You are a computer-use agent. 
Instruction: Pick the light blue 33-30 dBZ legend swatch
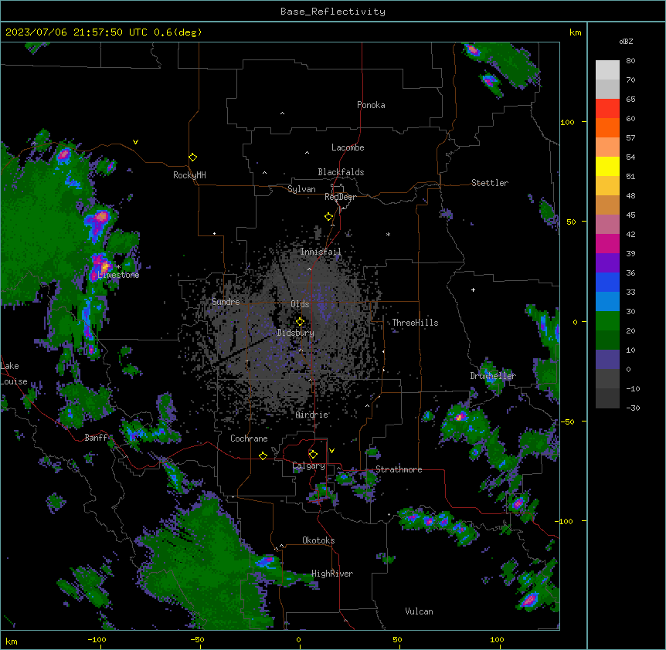(607, 302)
